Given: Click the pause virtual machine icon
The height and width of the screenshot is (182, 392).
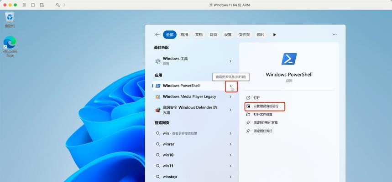Looking at the screenshot, I should [24, 5].
